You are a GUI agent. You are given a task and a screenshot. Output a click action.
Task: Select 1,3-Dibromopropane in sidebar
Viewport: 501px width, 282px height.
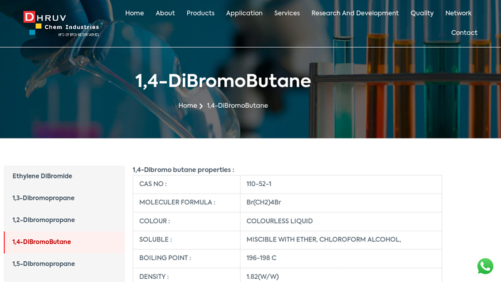[43, 198]
